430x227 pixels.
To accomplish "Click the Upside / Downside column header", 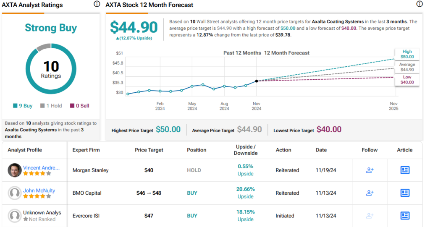I will coord(246,150).
